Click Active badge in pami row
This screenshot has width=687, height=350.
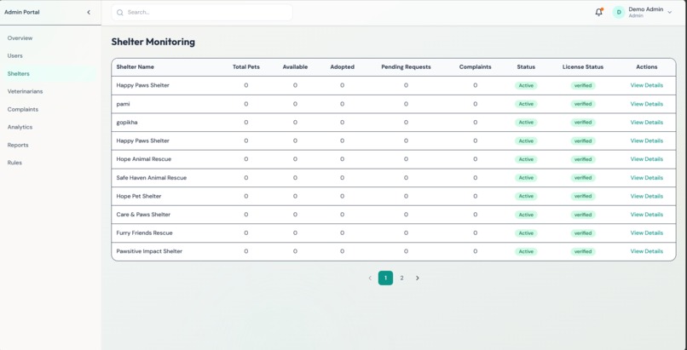(526, 104)
